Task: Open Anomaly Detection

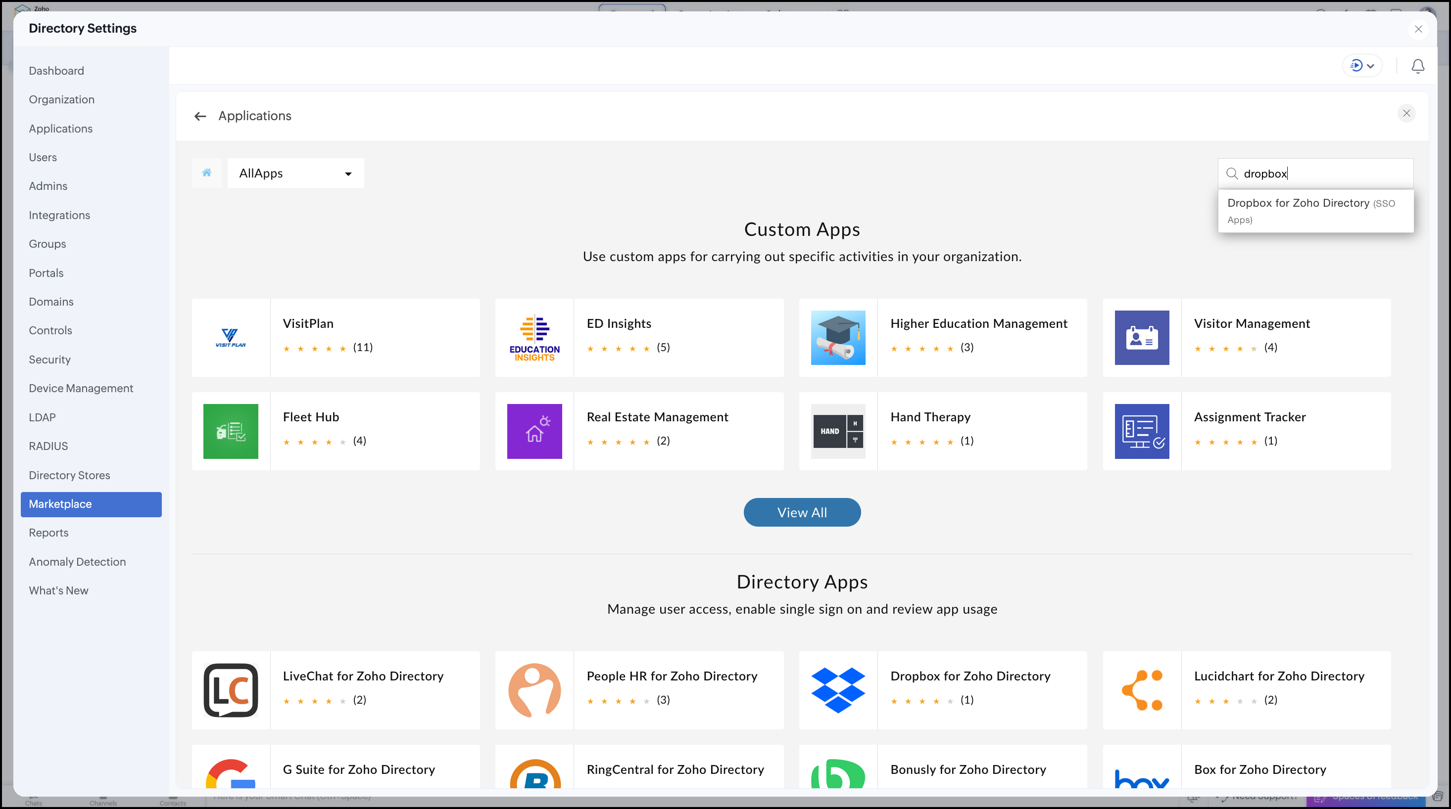Action: click(x=77, y=562)
